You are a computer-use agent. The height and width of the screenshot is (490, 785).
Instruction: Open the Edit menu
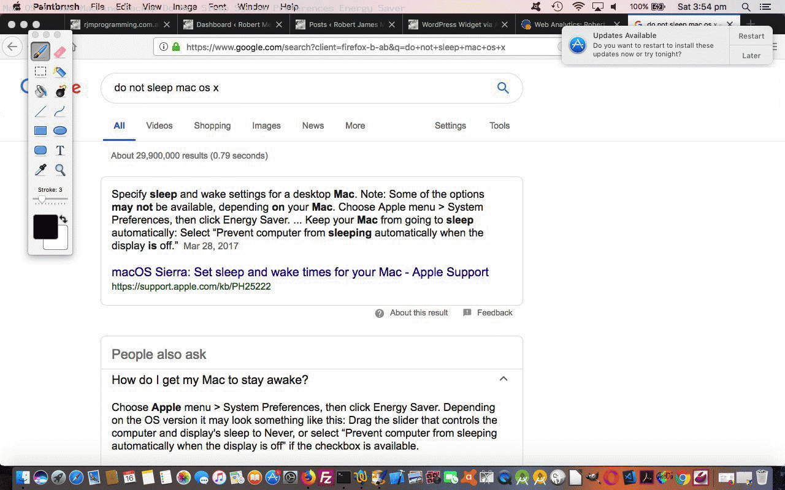pyautogui.click(x=123, y=7)
